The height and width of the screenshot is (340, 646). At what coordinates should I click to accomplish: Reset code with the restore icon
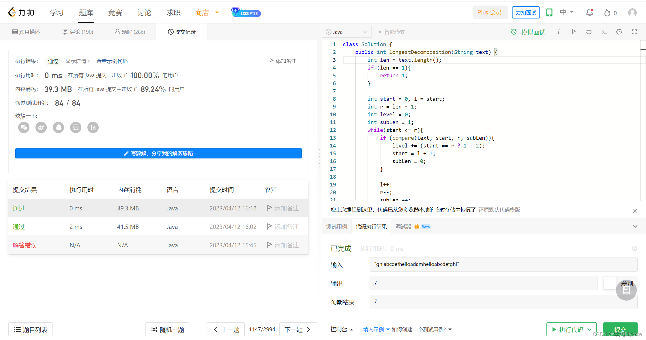coord(589,32)
